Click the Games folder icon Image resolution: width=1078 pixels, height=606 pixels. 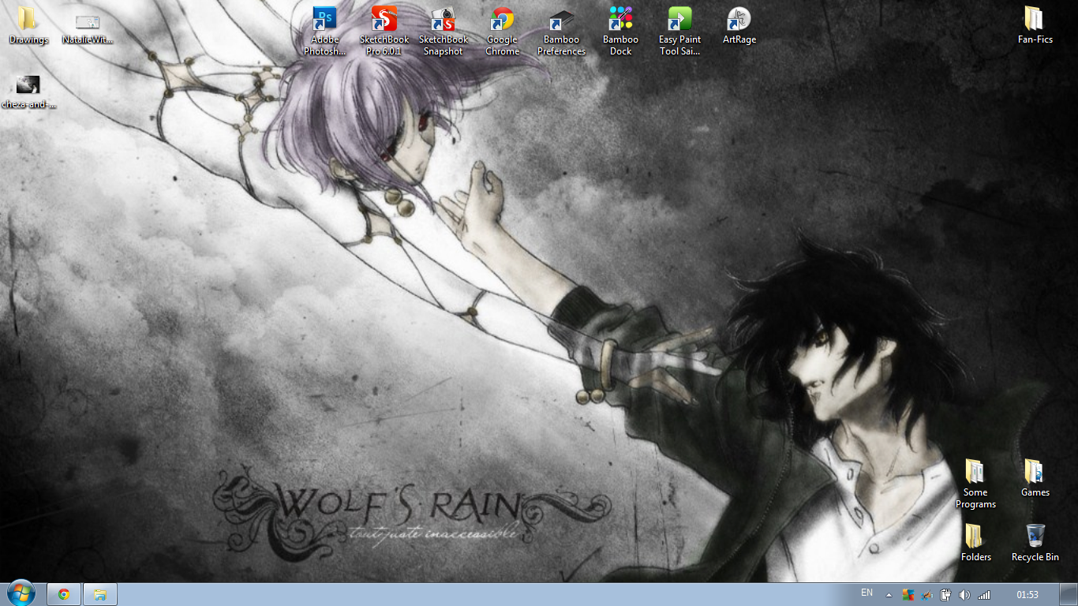tap(1035, 473)
